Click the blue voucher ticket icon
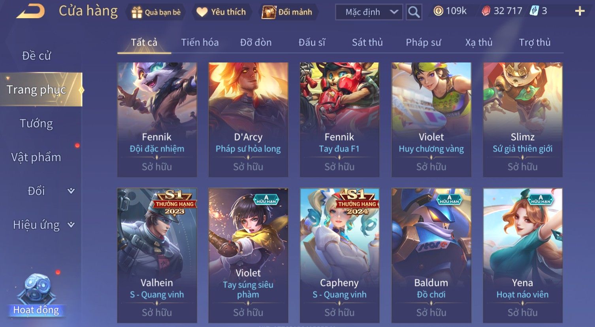The height and width of the screenshot is (327, 595). pos(534,11)
